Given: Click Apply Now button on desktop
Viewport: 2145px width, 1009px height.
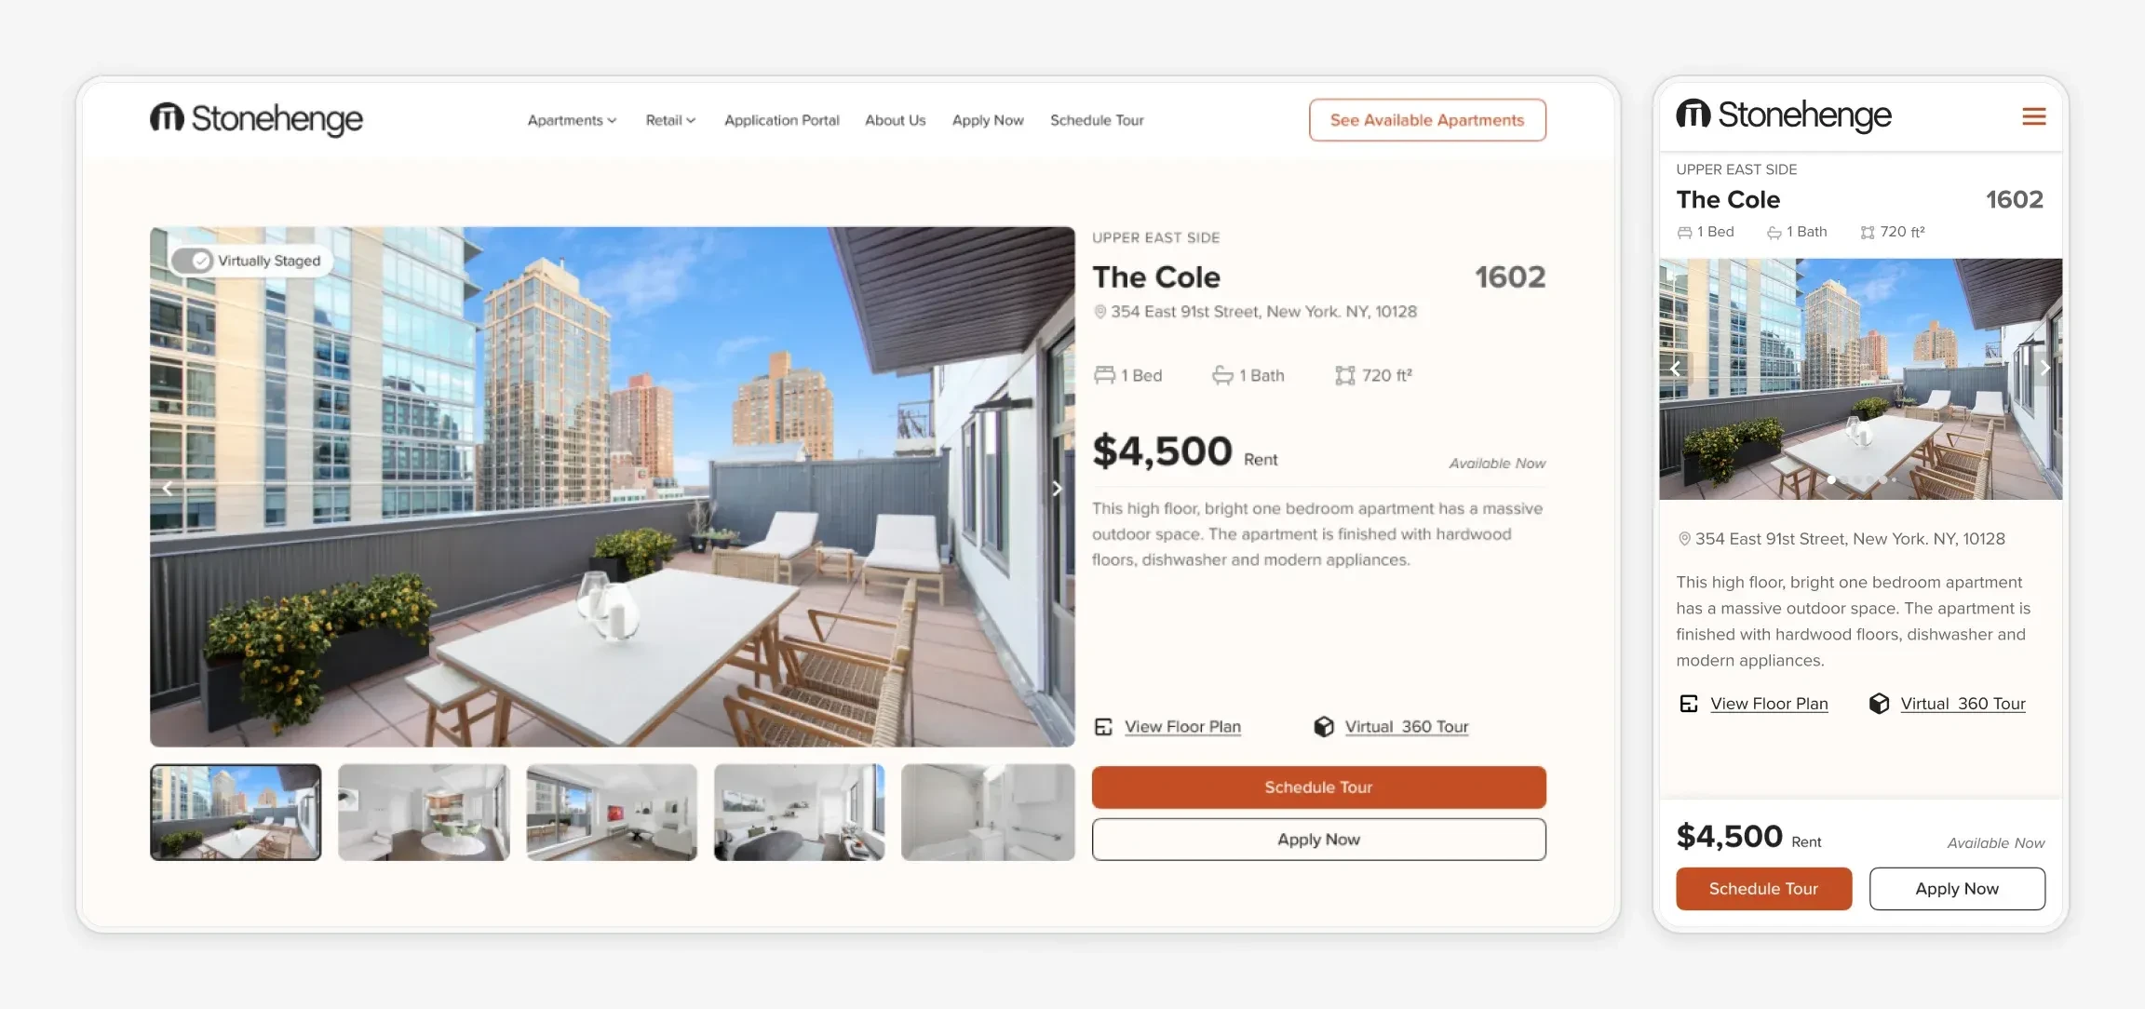Looking at the screenshot, I should click(1317, 838).
